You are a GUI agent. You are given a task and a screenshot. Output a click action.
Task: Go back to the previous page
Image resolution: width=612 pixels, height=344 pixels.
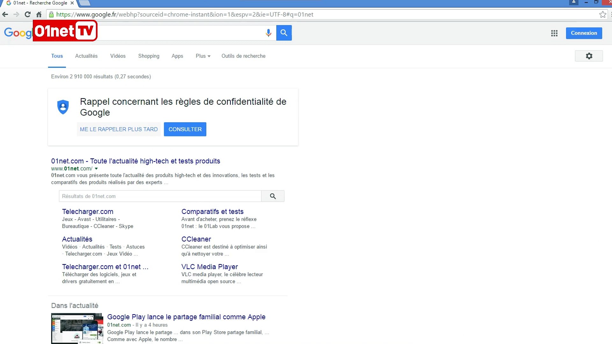(5, 14)
